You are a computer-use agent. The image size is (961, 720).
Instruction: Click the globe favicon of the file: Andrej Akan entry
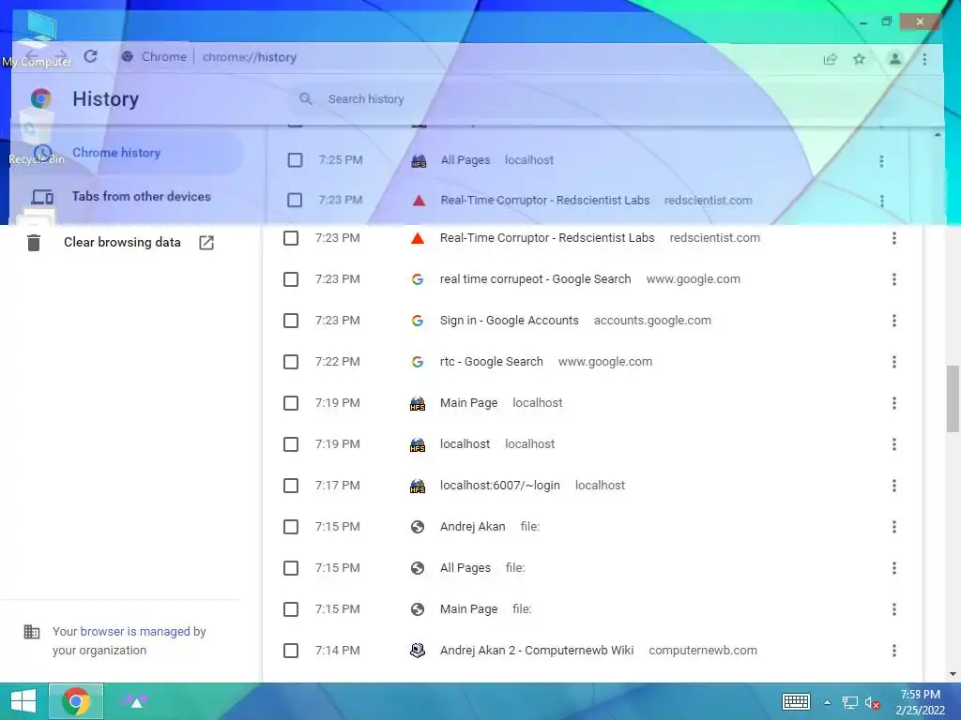[x=418, y=527]
